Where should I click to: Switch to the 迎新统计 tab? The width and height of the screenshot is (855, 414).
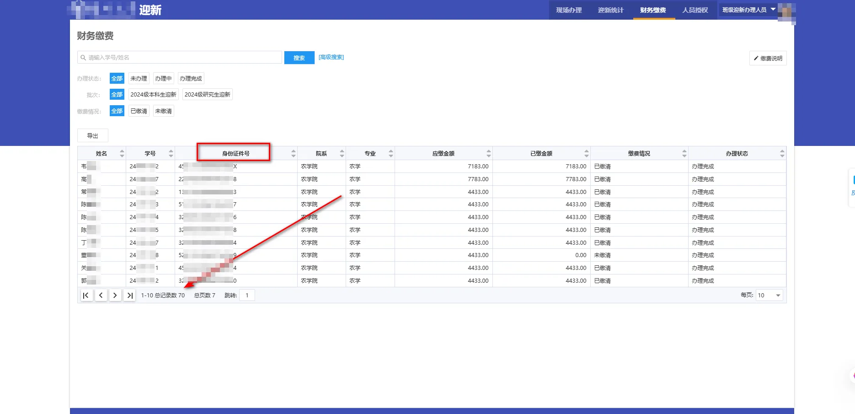(611, 10)
